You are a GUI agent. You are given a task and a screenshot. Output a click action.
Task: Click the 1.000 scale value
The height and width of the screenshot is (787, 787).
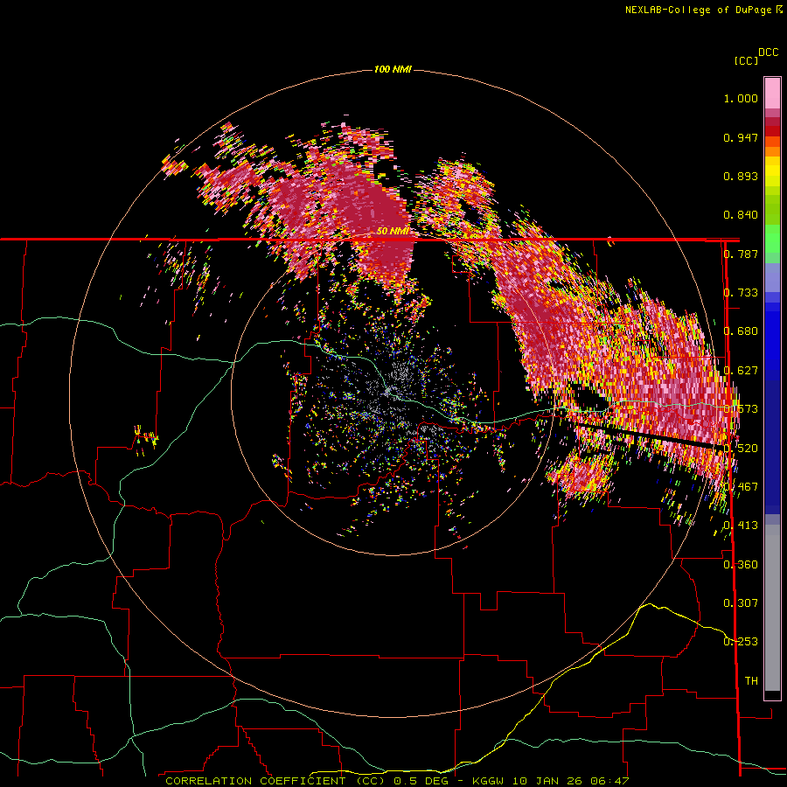click(741, 98)
